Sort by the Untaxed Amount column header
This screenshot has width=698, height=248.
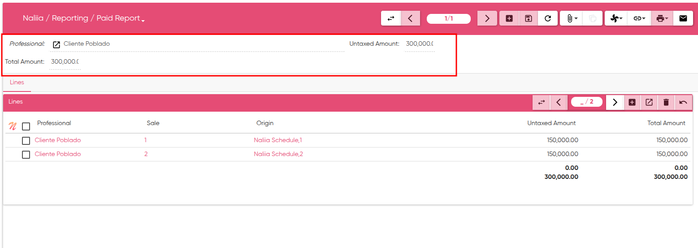551,123
